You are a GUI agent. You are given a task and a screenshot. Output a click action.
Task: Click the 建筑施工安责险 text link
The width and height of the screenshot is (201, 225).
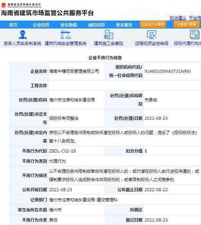109,43
